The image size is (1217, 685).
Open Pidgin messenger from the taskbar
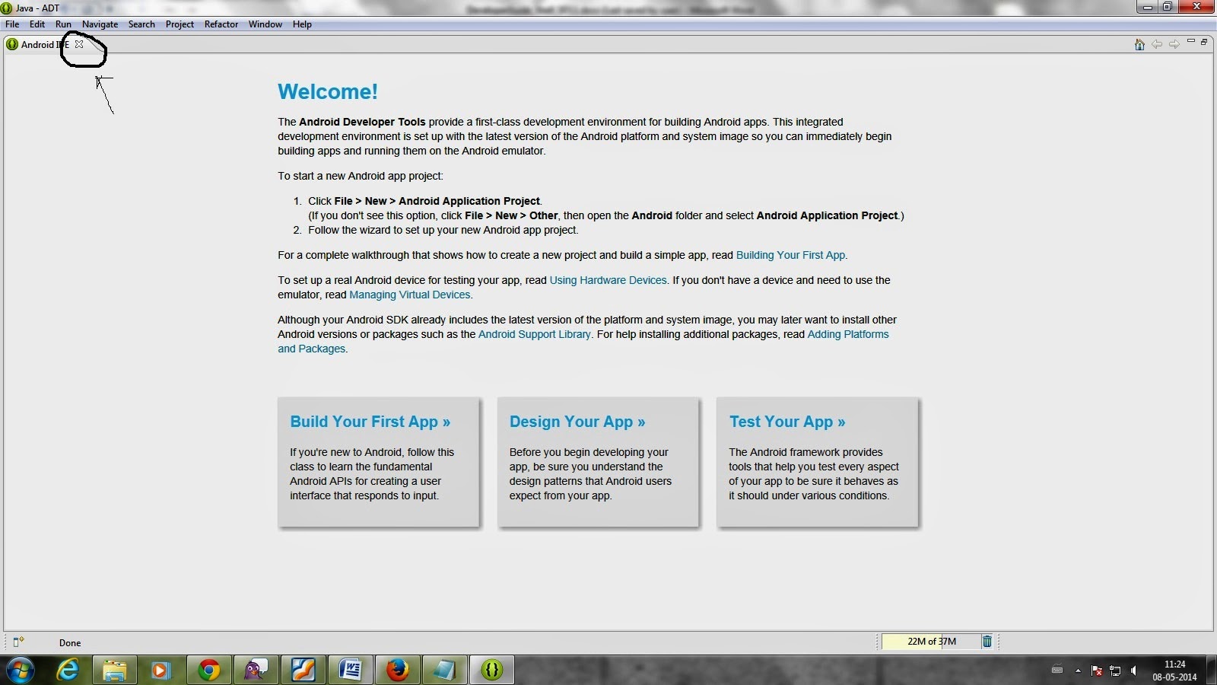(256, 671)
